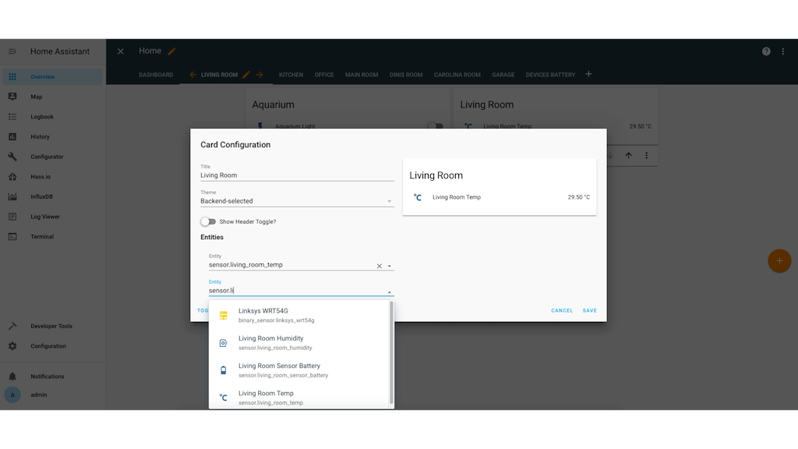Viewport: 798px width, 449px height.
Task: Switch to the Garage tab
Action: [503, 75]
